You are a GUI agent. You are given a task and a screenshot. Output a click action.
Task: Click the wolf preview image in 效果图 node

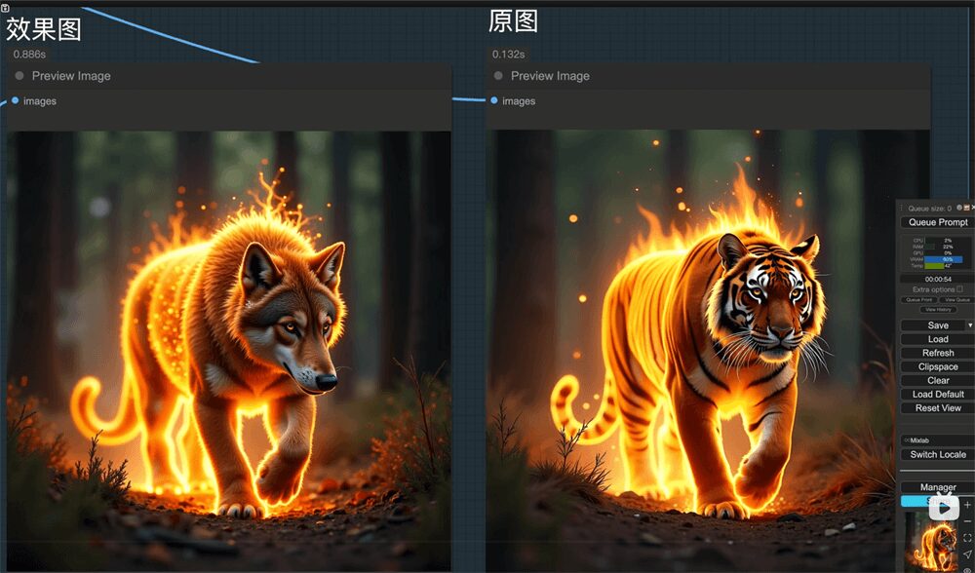tap(229, 351)
